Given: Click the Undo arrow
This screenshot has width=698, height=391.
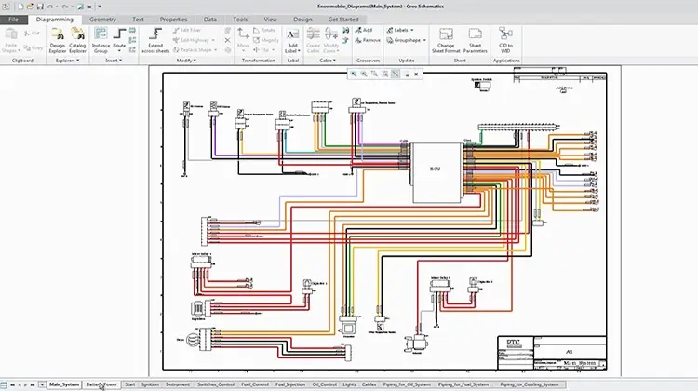Looking at the screenshot, I should pyautogui.click(x=50, y=7).
